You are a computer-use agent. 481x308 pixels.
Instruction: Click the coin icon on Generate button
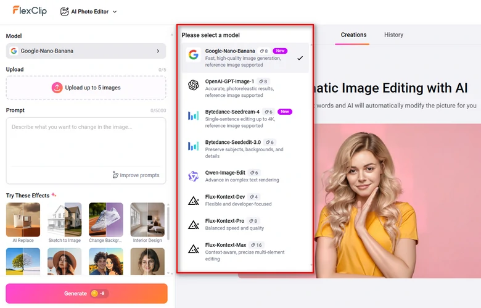click(x=94, y=294)
